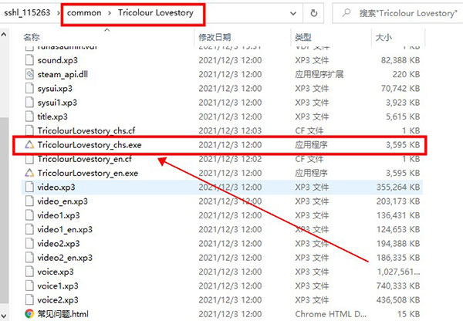The image size is (463, 321).
Task: Click the size value 355,264 KB
Action: point(398,188)
